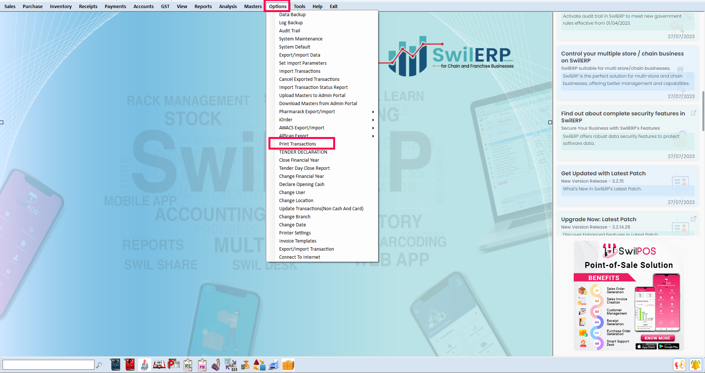705x373 pixels.
Task: Select Print Transactions from Options menu
Action: pos(298,144)
